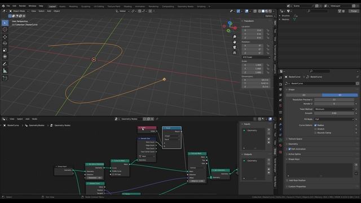The height and width of the screenshot is (203, 361).
Task: Select the Select Box tool in viewport toolbar
Action: (x=5, y=23)
